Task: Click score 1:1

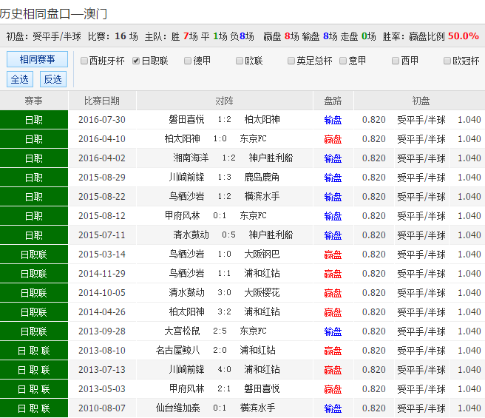Action: pyautogui.click(x=224, y=274)
